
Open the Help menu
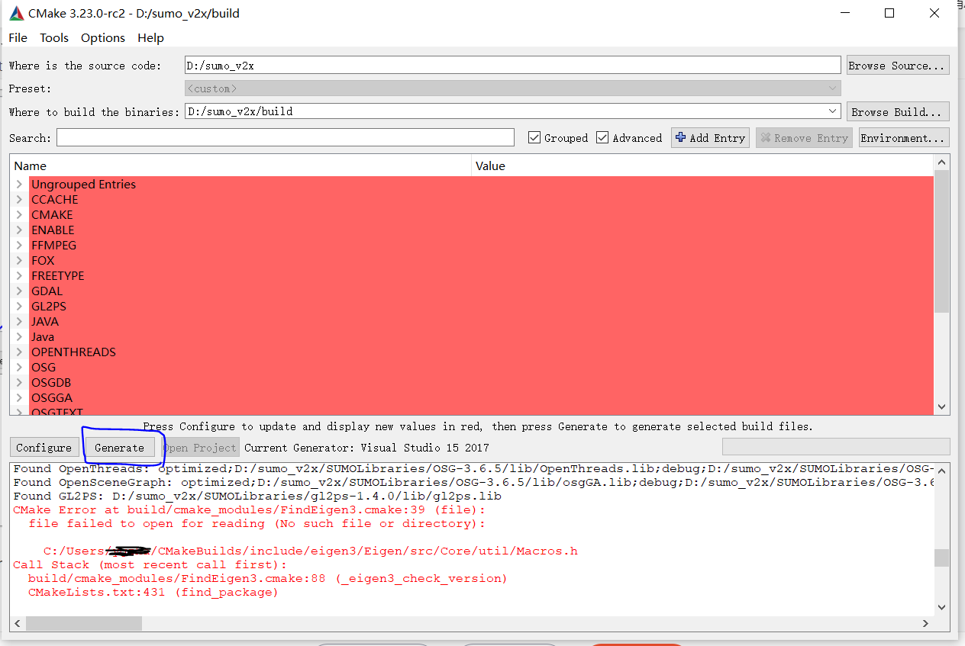[x=150, y=38]
